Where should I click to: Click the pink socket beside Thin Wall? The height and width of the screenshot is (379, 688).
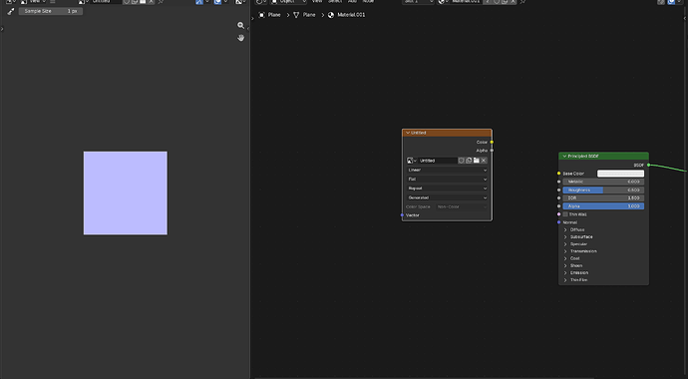point(558,214)
